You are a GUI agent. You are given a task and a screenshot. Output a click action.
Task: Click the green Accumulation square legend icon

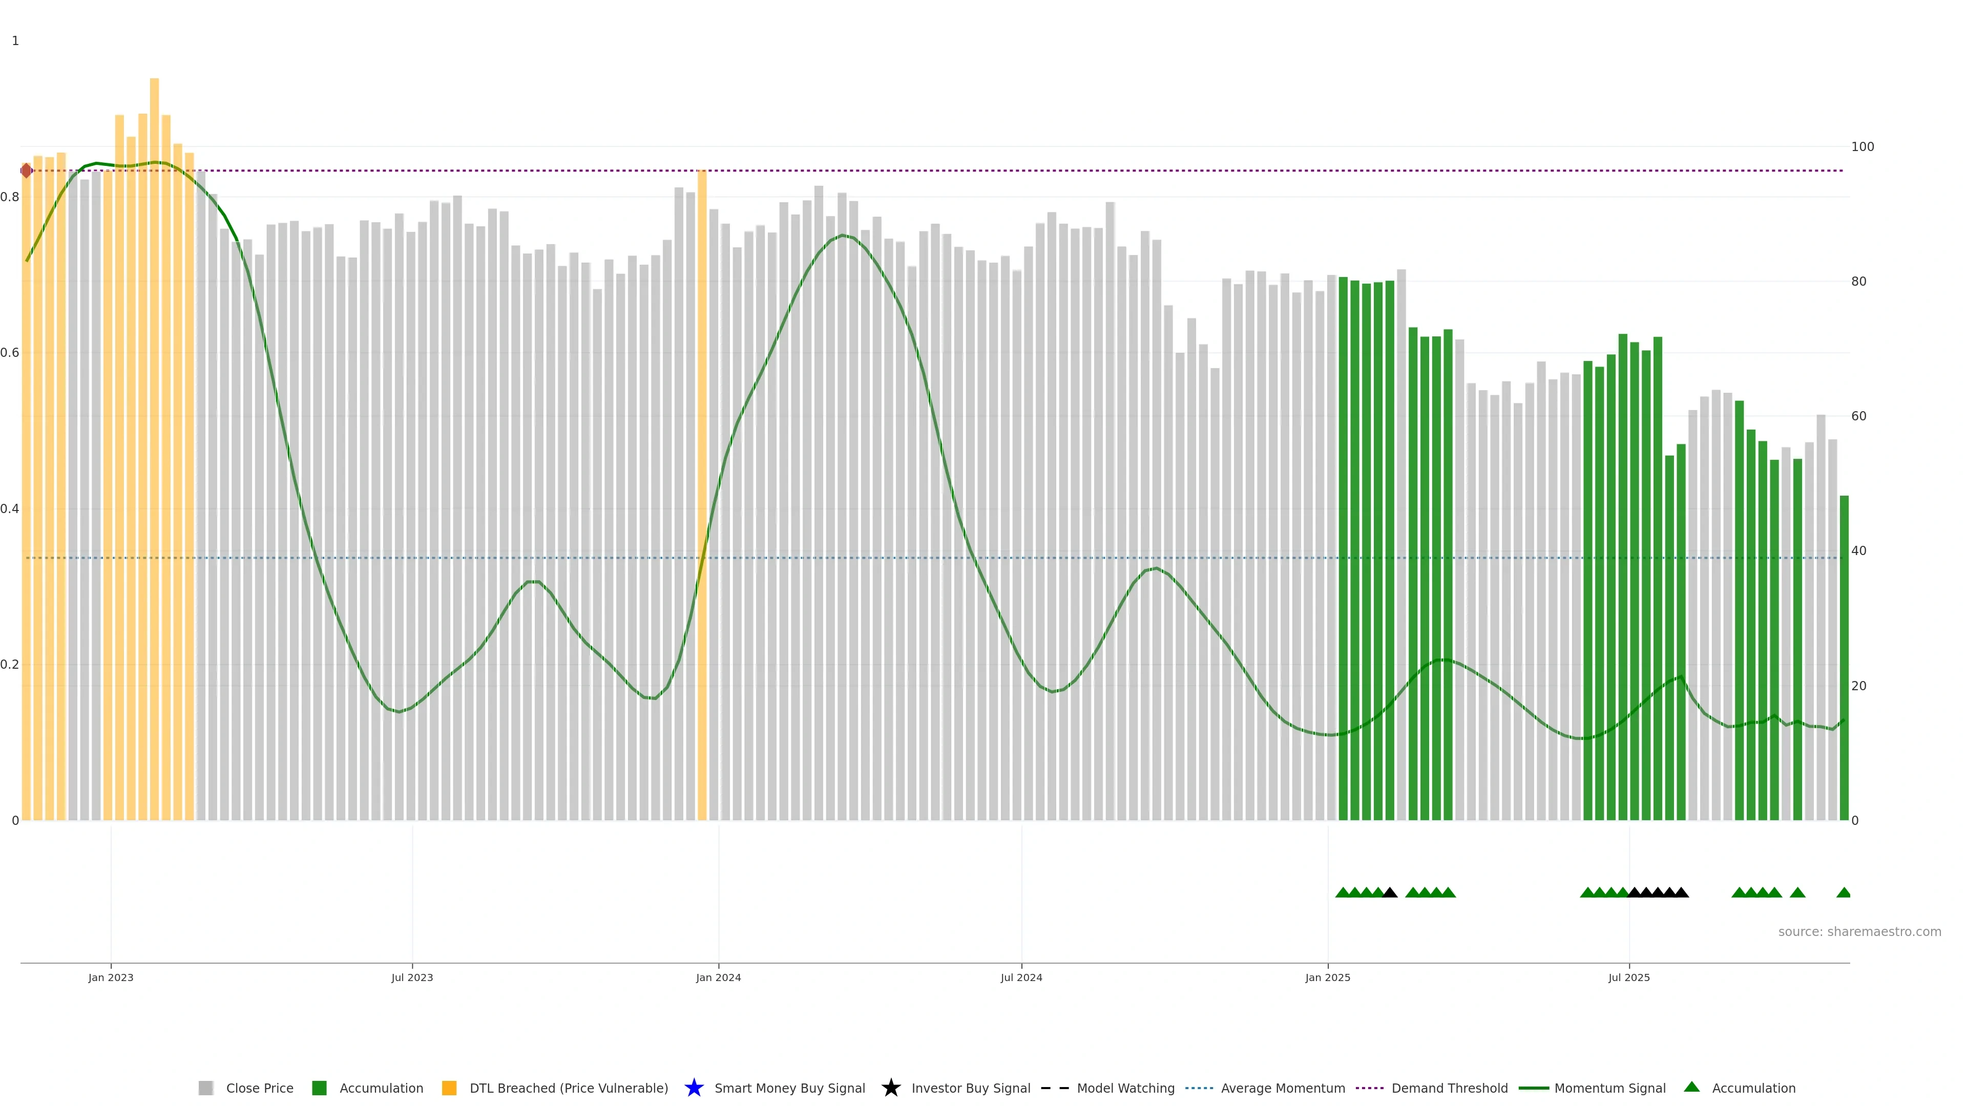point(319,1088)
